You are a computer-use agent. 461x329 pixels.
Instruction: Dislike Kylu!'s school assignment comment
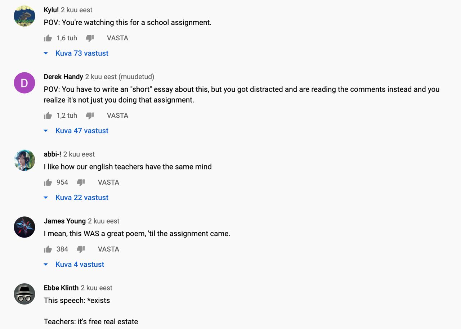click(x=90, y=38)
